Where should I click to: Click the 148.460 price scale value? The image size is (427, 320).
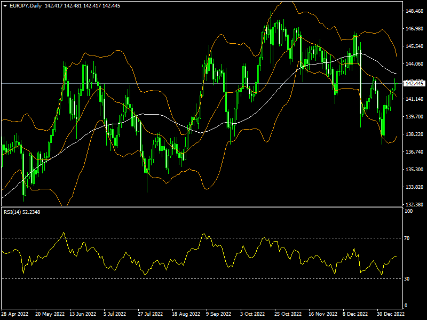415,11
